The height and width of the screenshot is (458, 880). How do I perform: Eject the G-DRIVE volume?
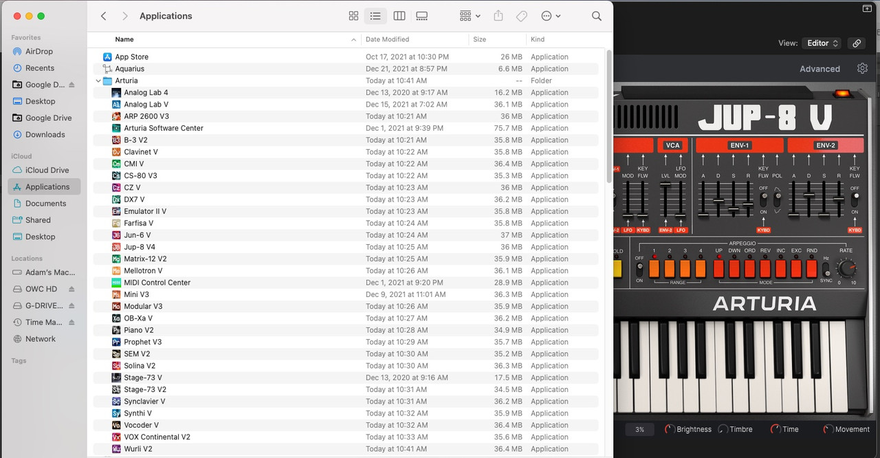coord(71,306)
